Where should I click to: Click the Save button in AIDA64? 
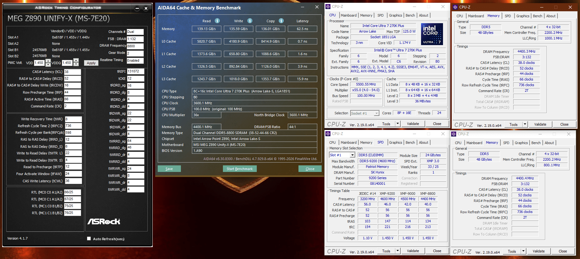tap(169, 169)
